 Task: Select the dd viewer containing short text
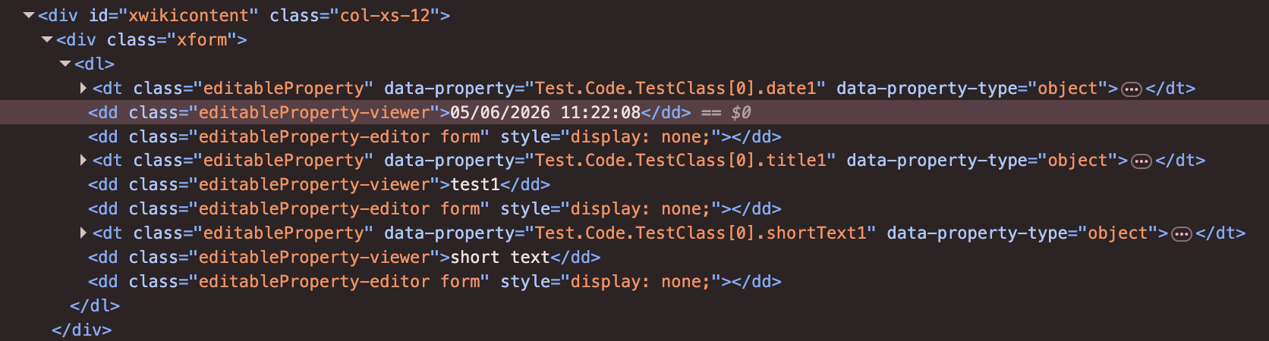coord(344,257)
